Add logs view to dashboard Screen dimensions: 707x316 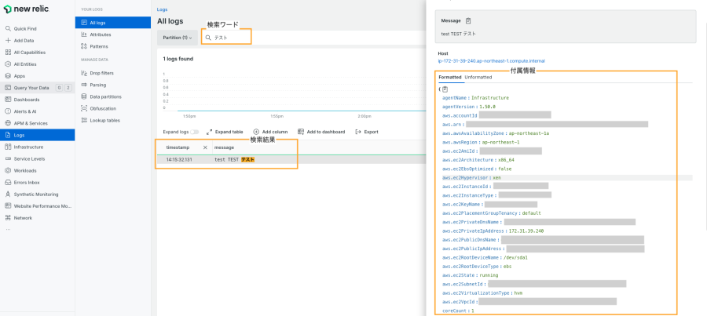pos(321,132)
